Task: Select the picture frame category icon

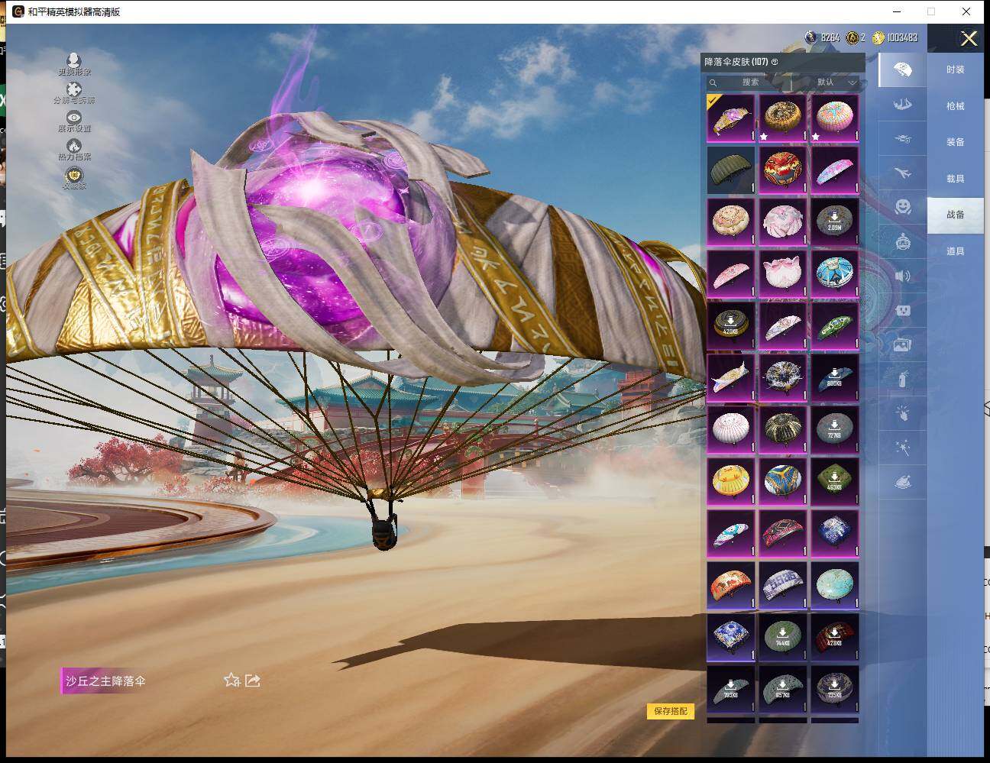Action: click(x=902, y=345)
